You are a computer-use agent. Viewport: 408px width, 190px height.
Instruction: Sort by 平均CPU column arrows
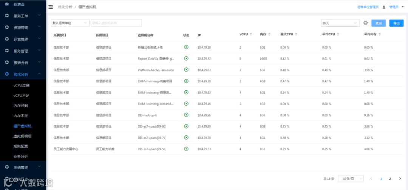[x=338, y=35]
